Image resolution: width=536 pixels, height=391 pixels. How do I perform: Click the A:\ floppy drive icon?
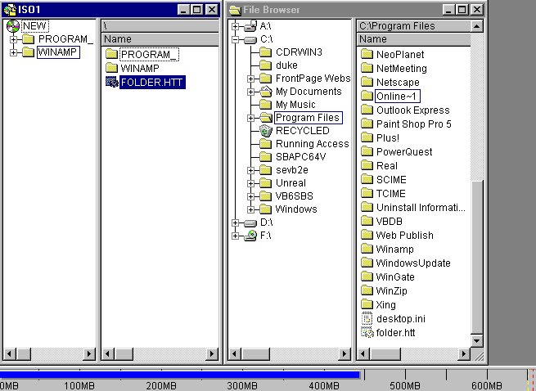249,26
